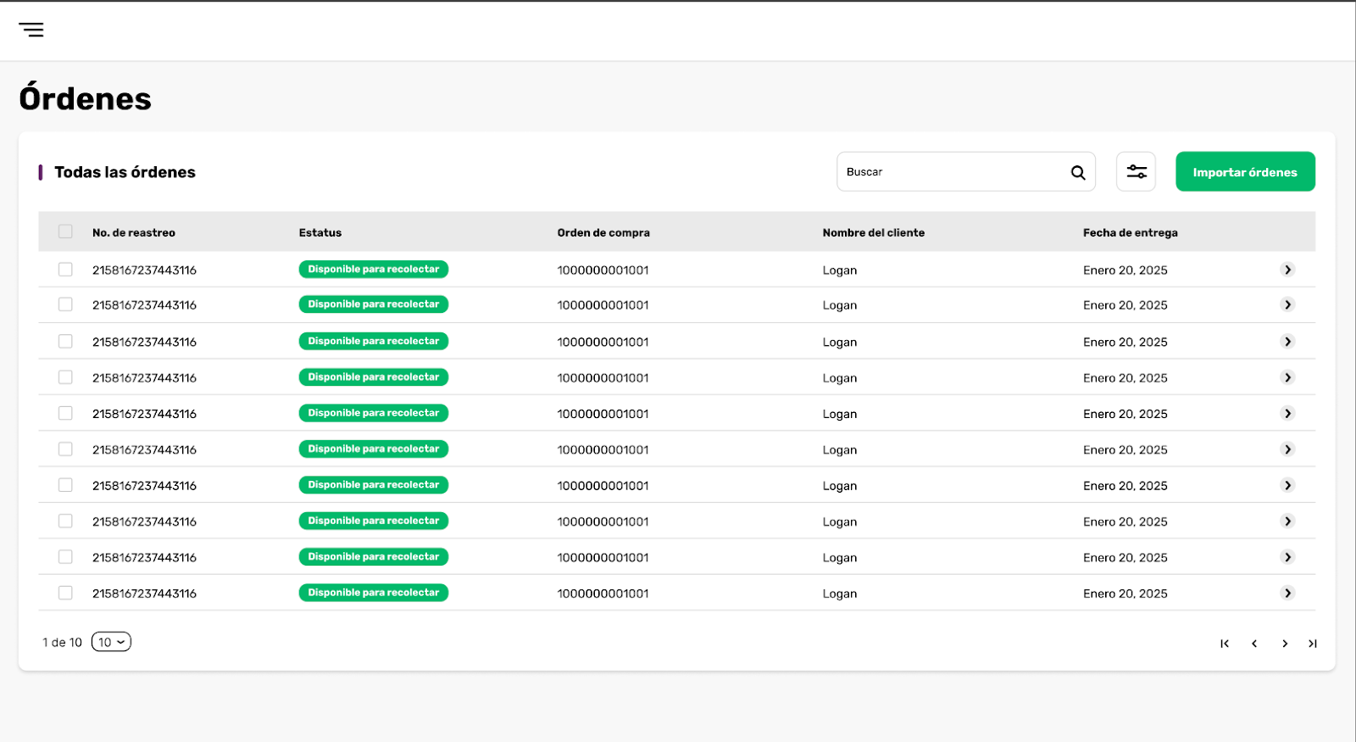Check the first order row checkbox
The image size is (1356, 742).
point(65,269)
